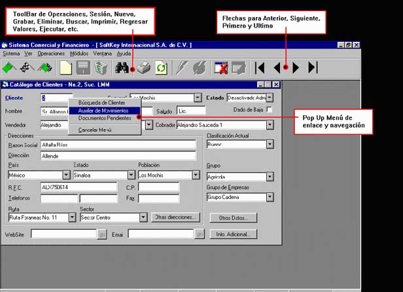Open the top Estado status dropdown

[270, 98]
